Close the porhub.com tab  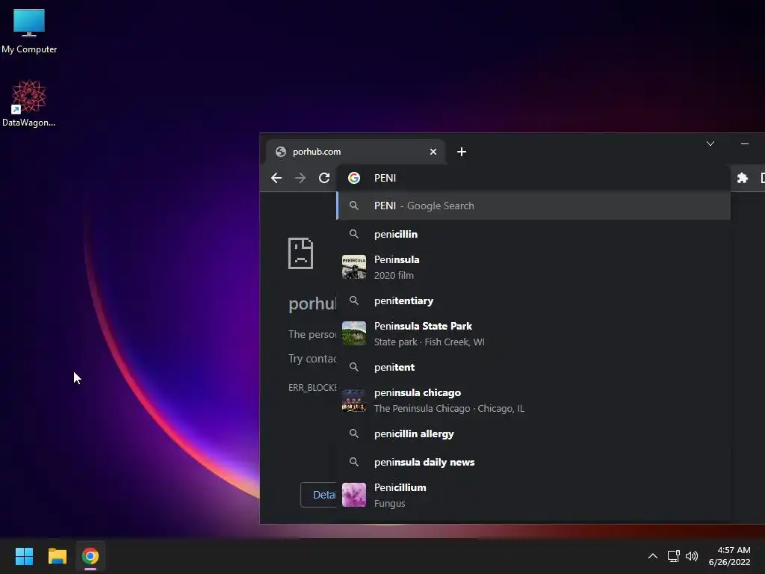433,152
